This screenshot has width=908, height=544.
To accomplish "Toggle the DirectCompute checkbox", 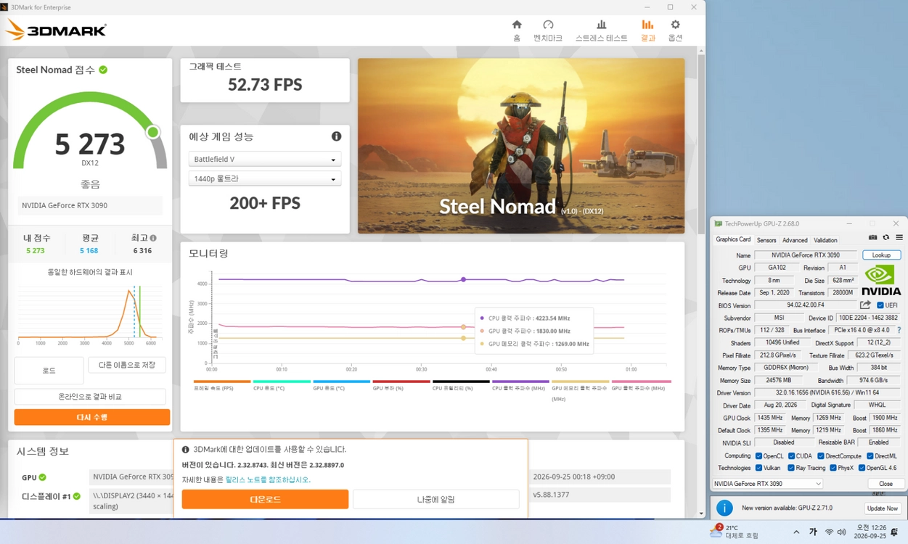I will pos(821,456).
